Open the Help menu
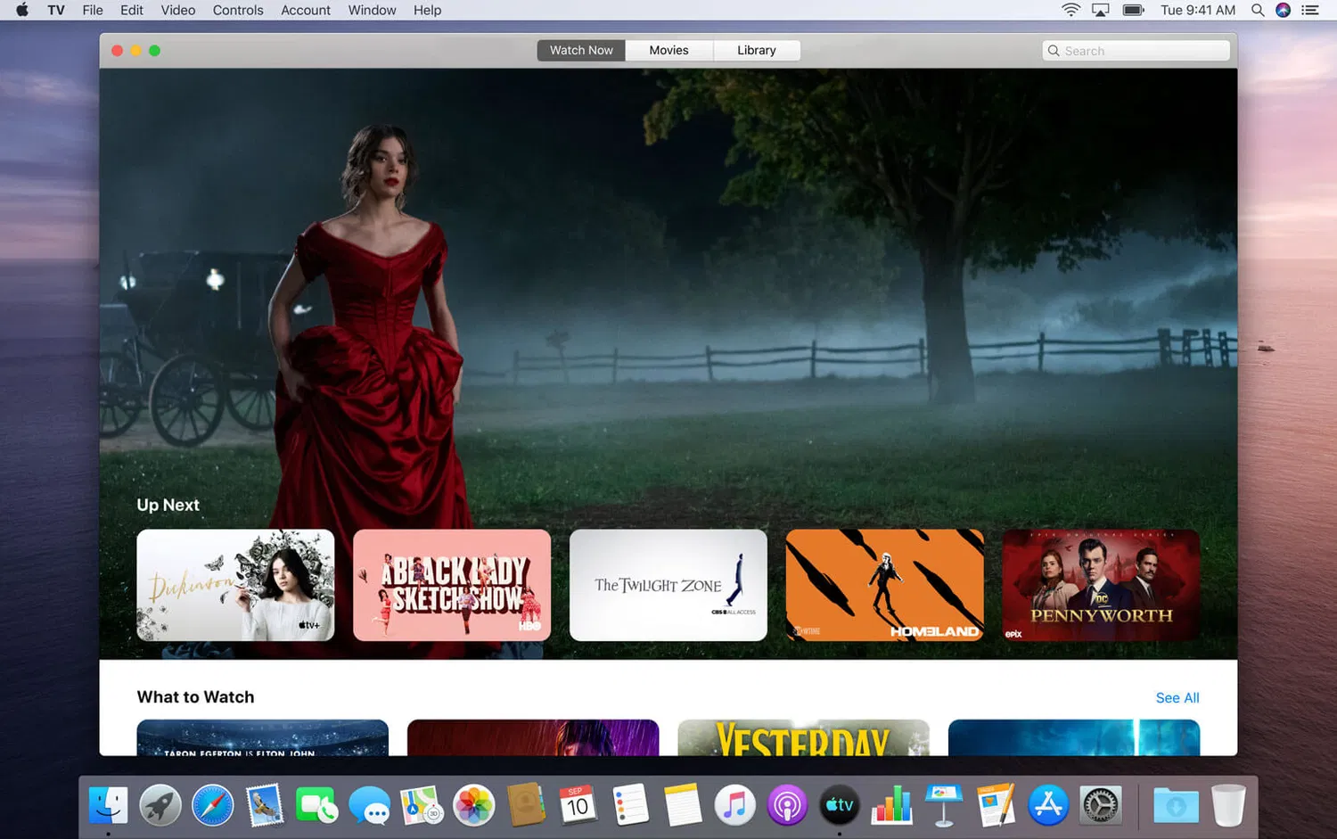 pos(427,10)
